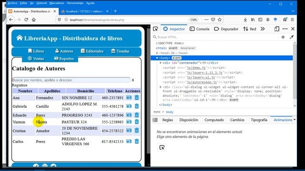Open the Tiendas menu item

[120, 51]
